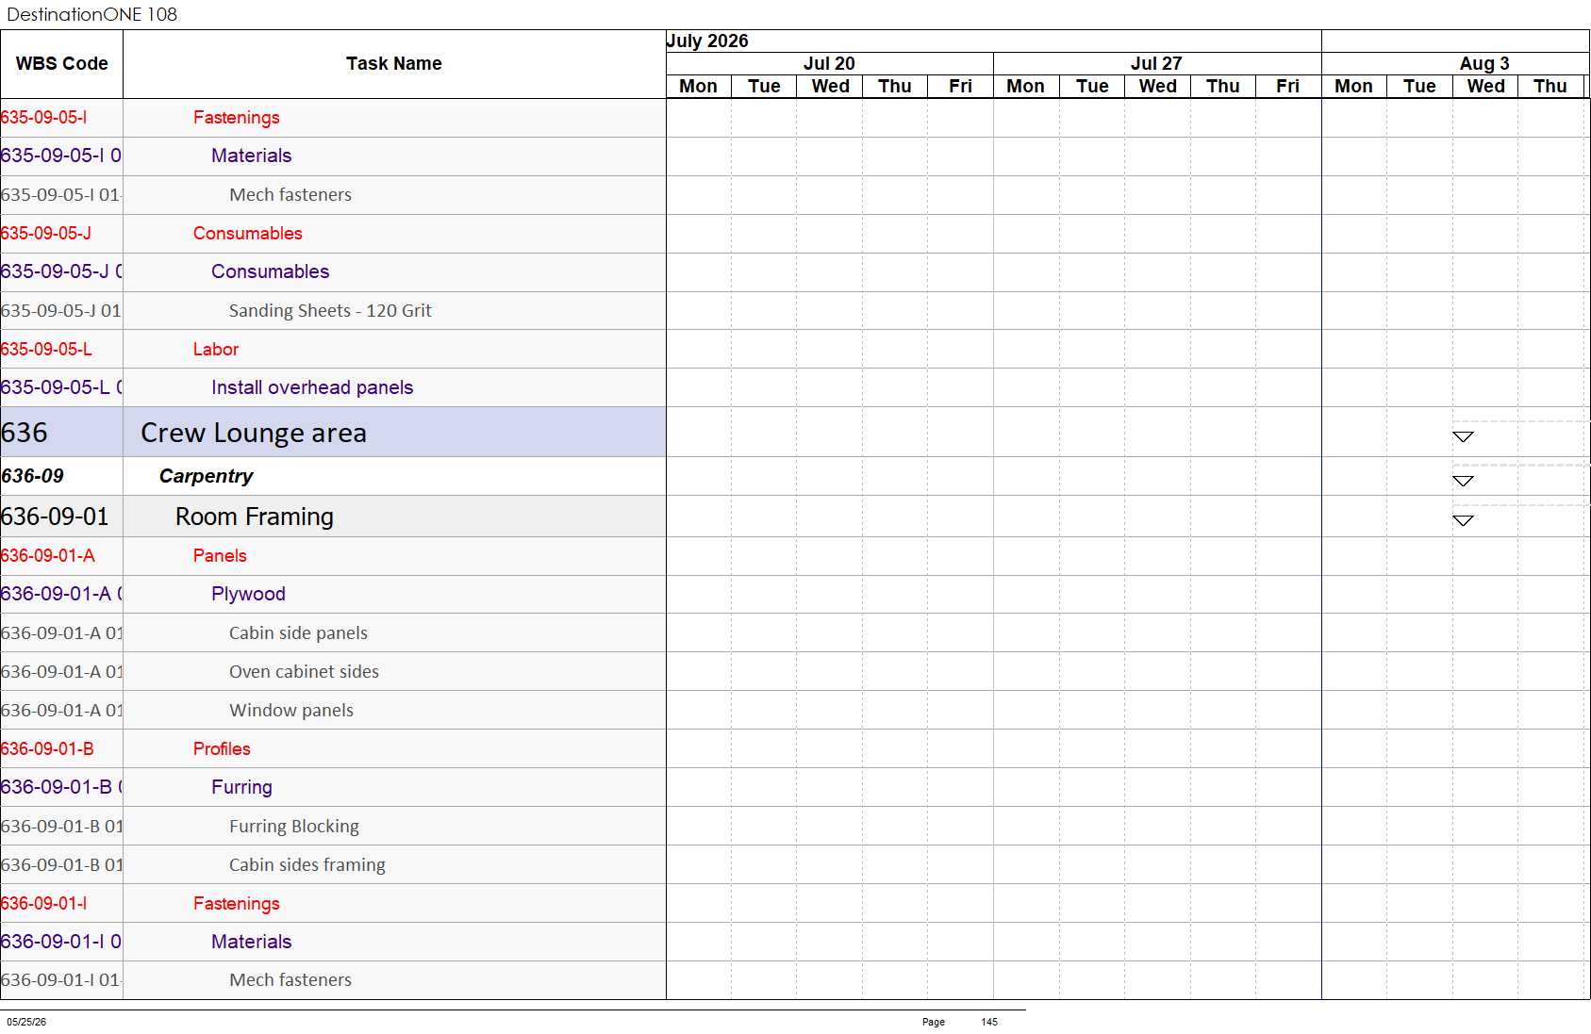Click the page number 145

[x=989, y=1022]
